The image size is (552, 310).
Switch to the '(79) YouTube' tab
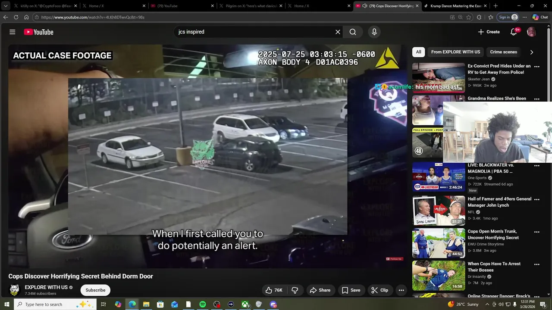pyautogui.click(x=183, y=6)
